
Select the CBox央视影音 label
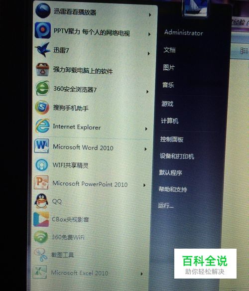pyautogui.click(x=70, y=220)
